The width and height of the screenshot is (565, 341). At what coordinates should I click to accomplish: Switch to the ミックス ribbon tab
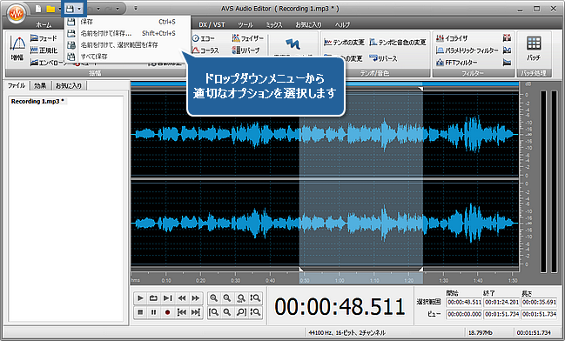(274, 24)
